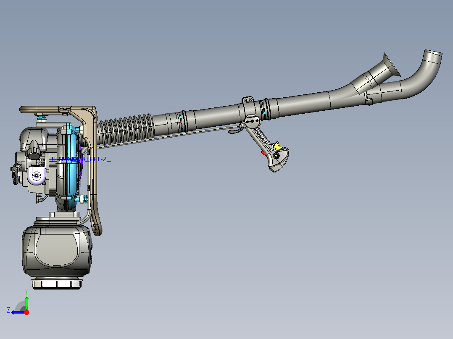Viewport: 453px width, 339px height.
Task: Select the cyan spring mount under the top frame
Action: point(42,118)
